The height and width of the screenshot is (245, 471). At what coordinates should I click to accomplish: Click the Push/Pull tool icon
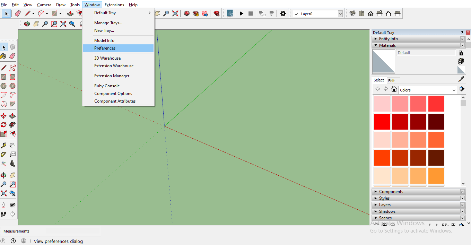tap(70, 14)
